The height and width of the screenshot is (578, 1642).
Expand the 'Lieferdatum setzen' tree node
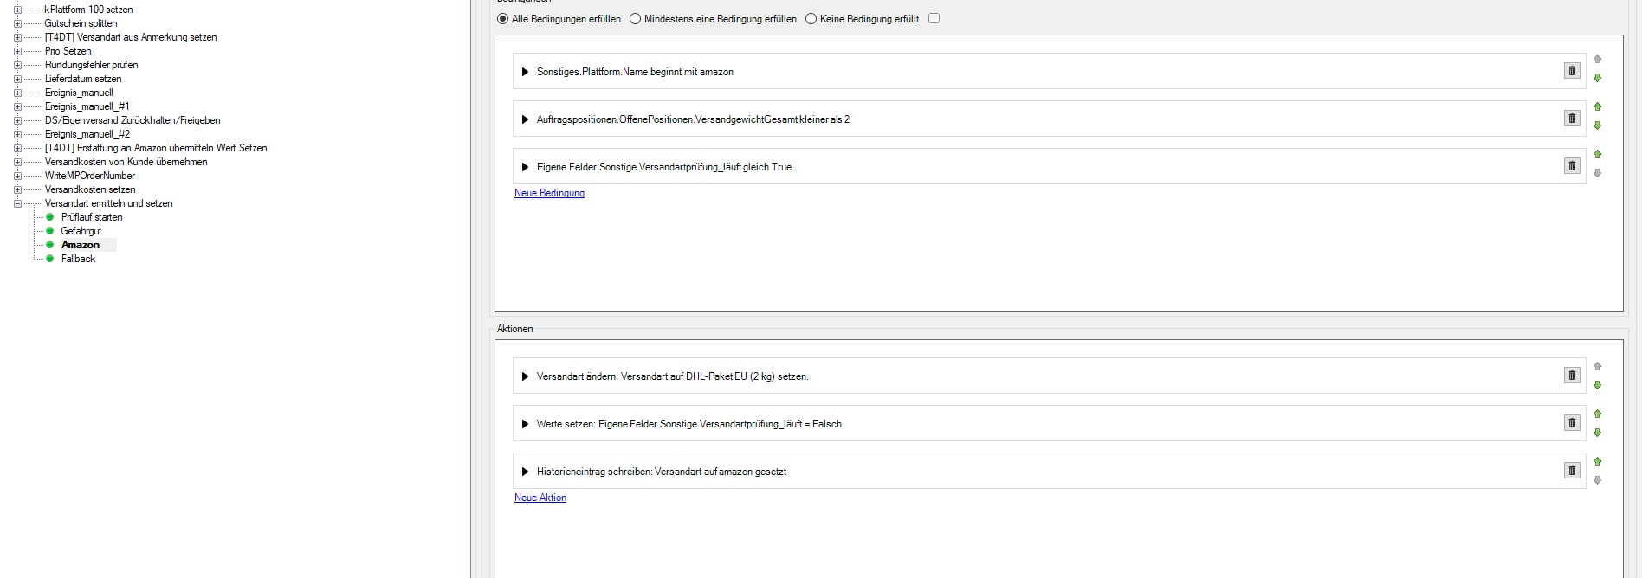tap(17, 79)
